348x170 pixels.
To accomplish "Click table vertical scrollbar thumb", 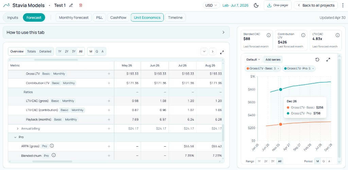I will click(x=223, y=133).
